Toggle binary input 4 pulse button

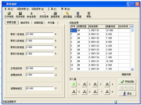tap(107, 84)
